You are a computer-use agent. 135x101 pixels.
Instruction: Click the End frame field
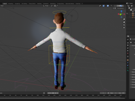click(x=121, y=93)
